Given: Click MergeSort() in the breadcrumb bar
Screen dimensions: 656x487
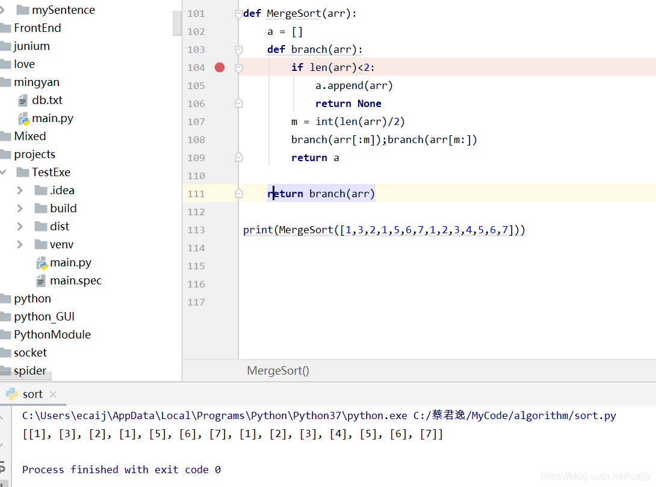Looking at the screenshot, I should pyautogui.click(x=277, y=370).
